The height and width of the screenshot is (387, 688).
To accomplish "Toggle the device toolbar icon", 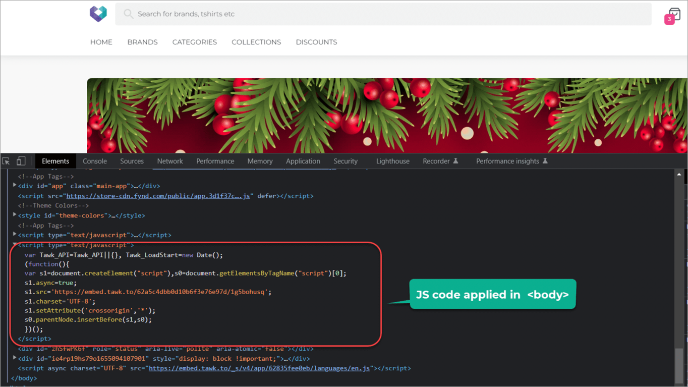I will [x=21, y=161].
